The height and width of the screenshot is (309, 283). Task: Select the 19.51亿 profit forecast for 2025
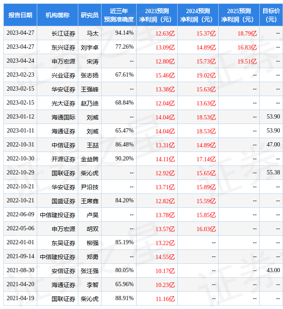(x=247, y=61)
